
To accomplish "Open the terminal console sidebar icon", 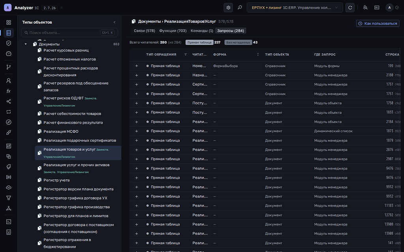I will coord(9,222).
